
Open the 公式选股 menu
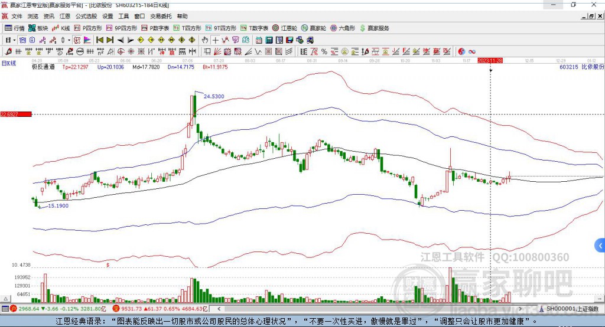click(x=86, y=16)
